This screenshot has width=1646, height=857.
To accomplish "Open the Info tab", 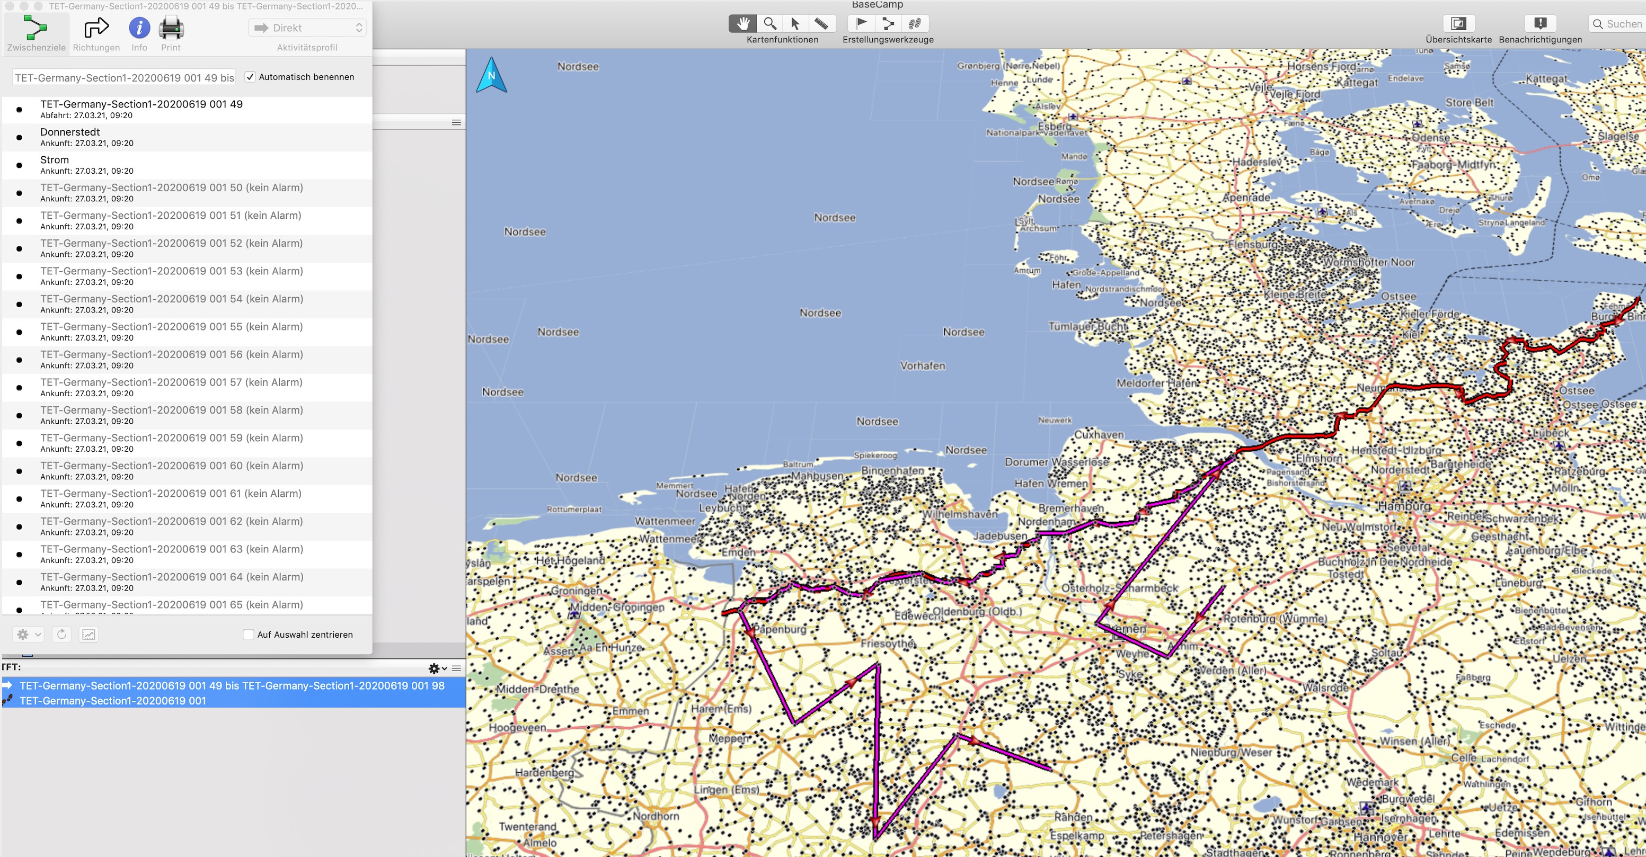I will click(139, 33).
